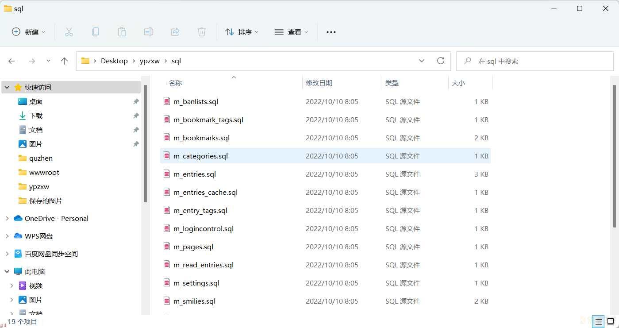Click the search magnifier icon
Viewport: 619px width, 328px height.
(x=467, y=61)
